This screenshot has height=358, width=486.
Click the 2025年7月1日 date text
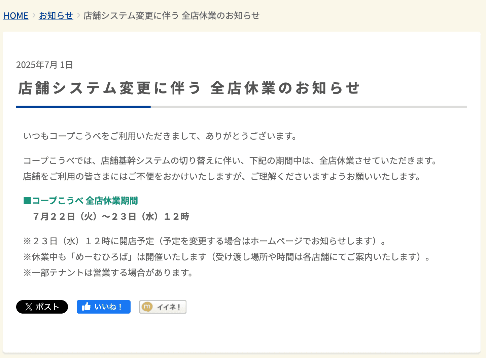tap(44, 65)
